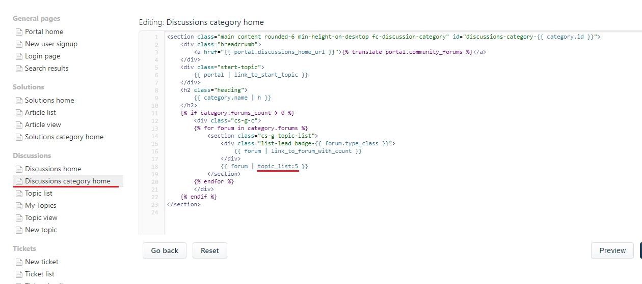
Task: Select the Login page template
Action: tap(42, 56)
